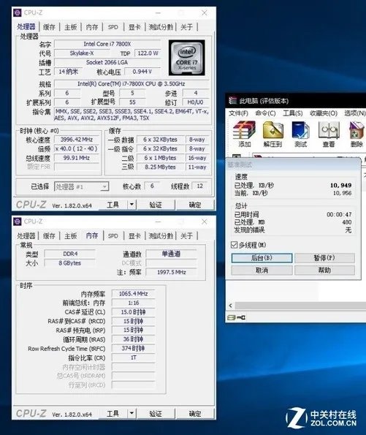Click the OK (确定) button in the top CPU-Z window
Viewport: 366px width, 435px height.
coord(195,205)
